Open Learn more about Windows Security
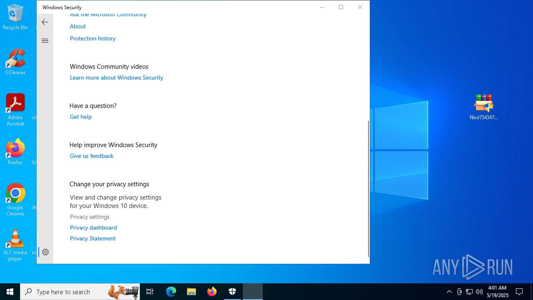Viewport: 533px width, 300px height. point(117,77)
